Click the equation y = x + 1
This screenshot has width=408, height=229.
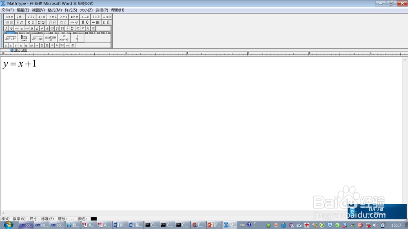coord(20,64)
